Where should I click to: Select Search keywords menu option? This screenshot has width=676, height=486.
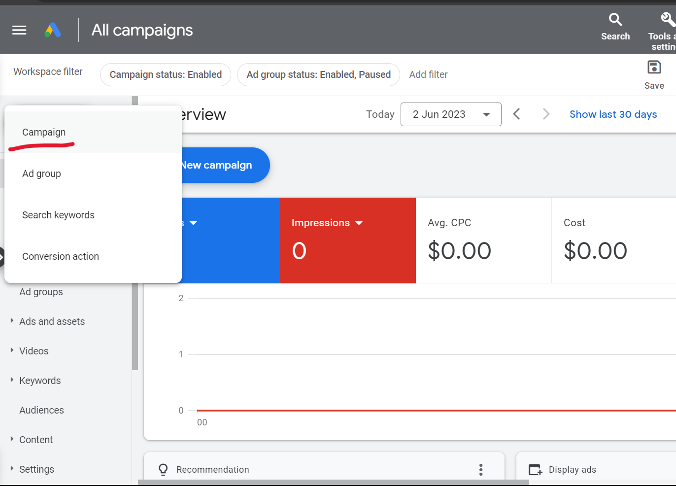click(93, 215)
